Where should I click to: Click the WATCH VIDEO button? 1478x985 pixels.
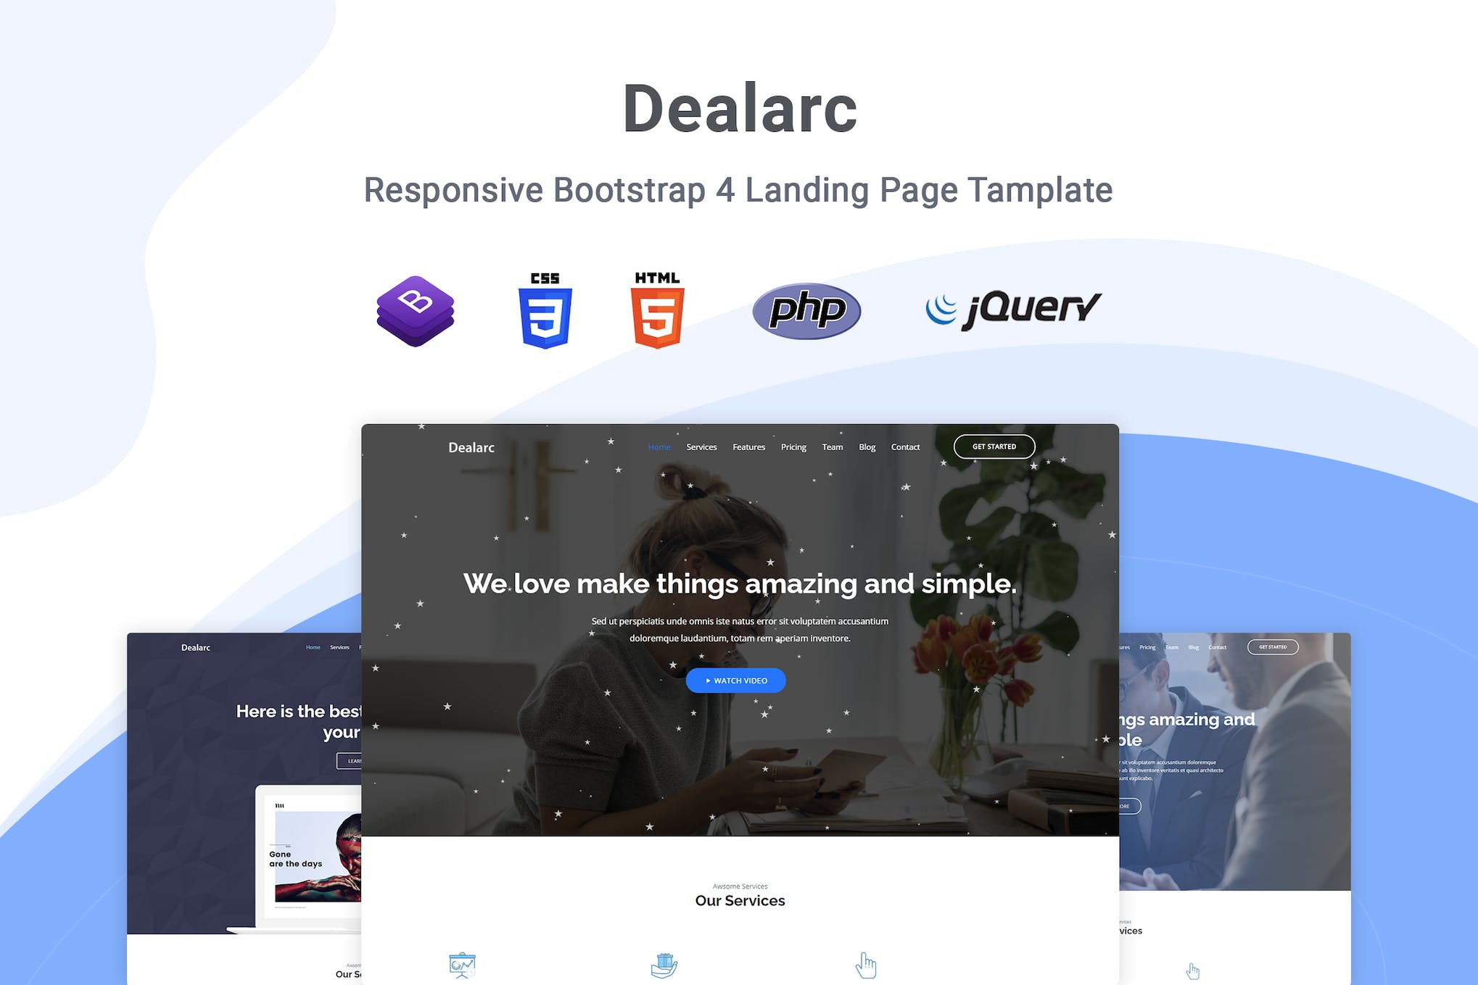tap(735, 681)
